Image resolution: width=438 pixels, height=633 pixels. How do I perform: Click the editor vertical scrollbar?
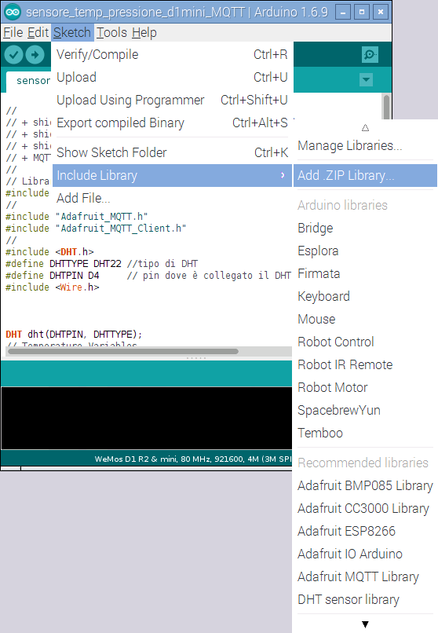tap(386, 107)
